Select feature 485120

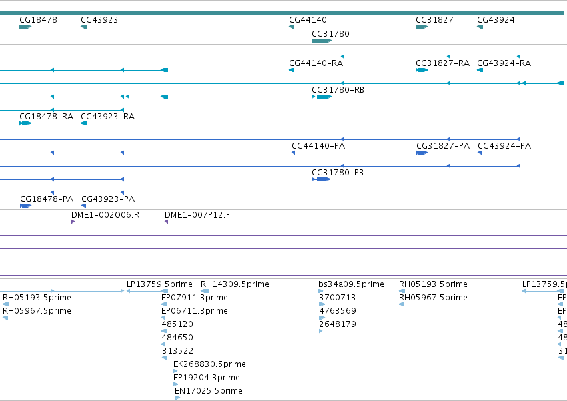pos(177,324)
